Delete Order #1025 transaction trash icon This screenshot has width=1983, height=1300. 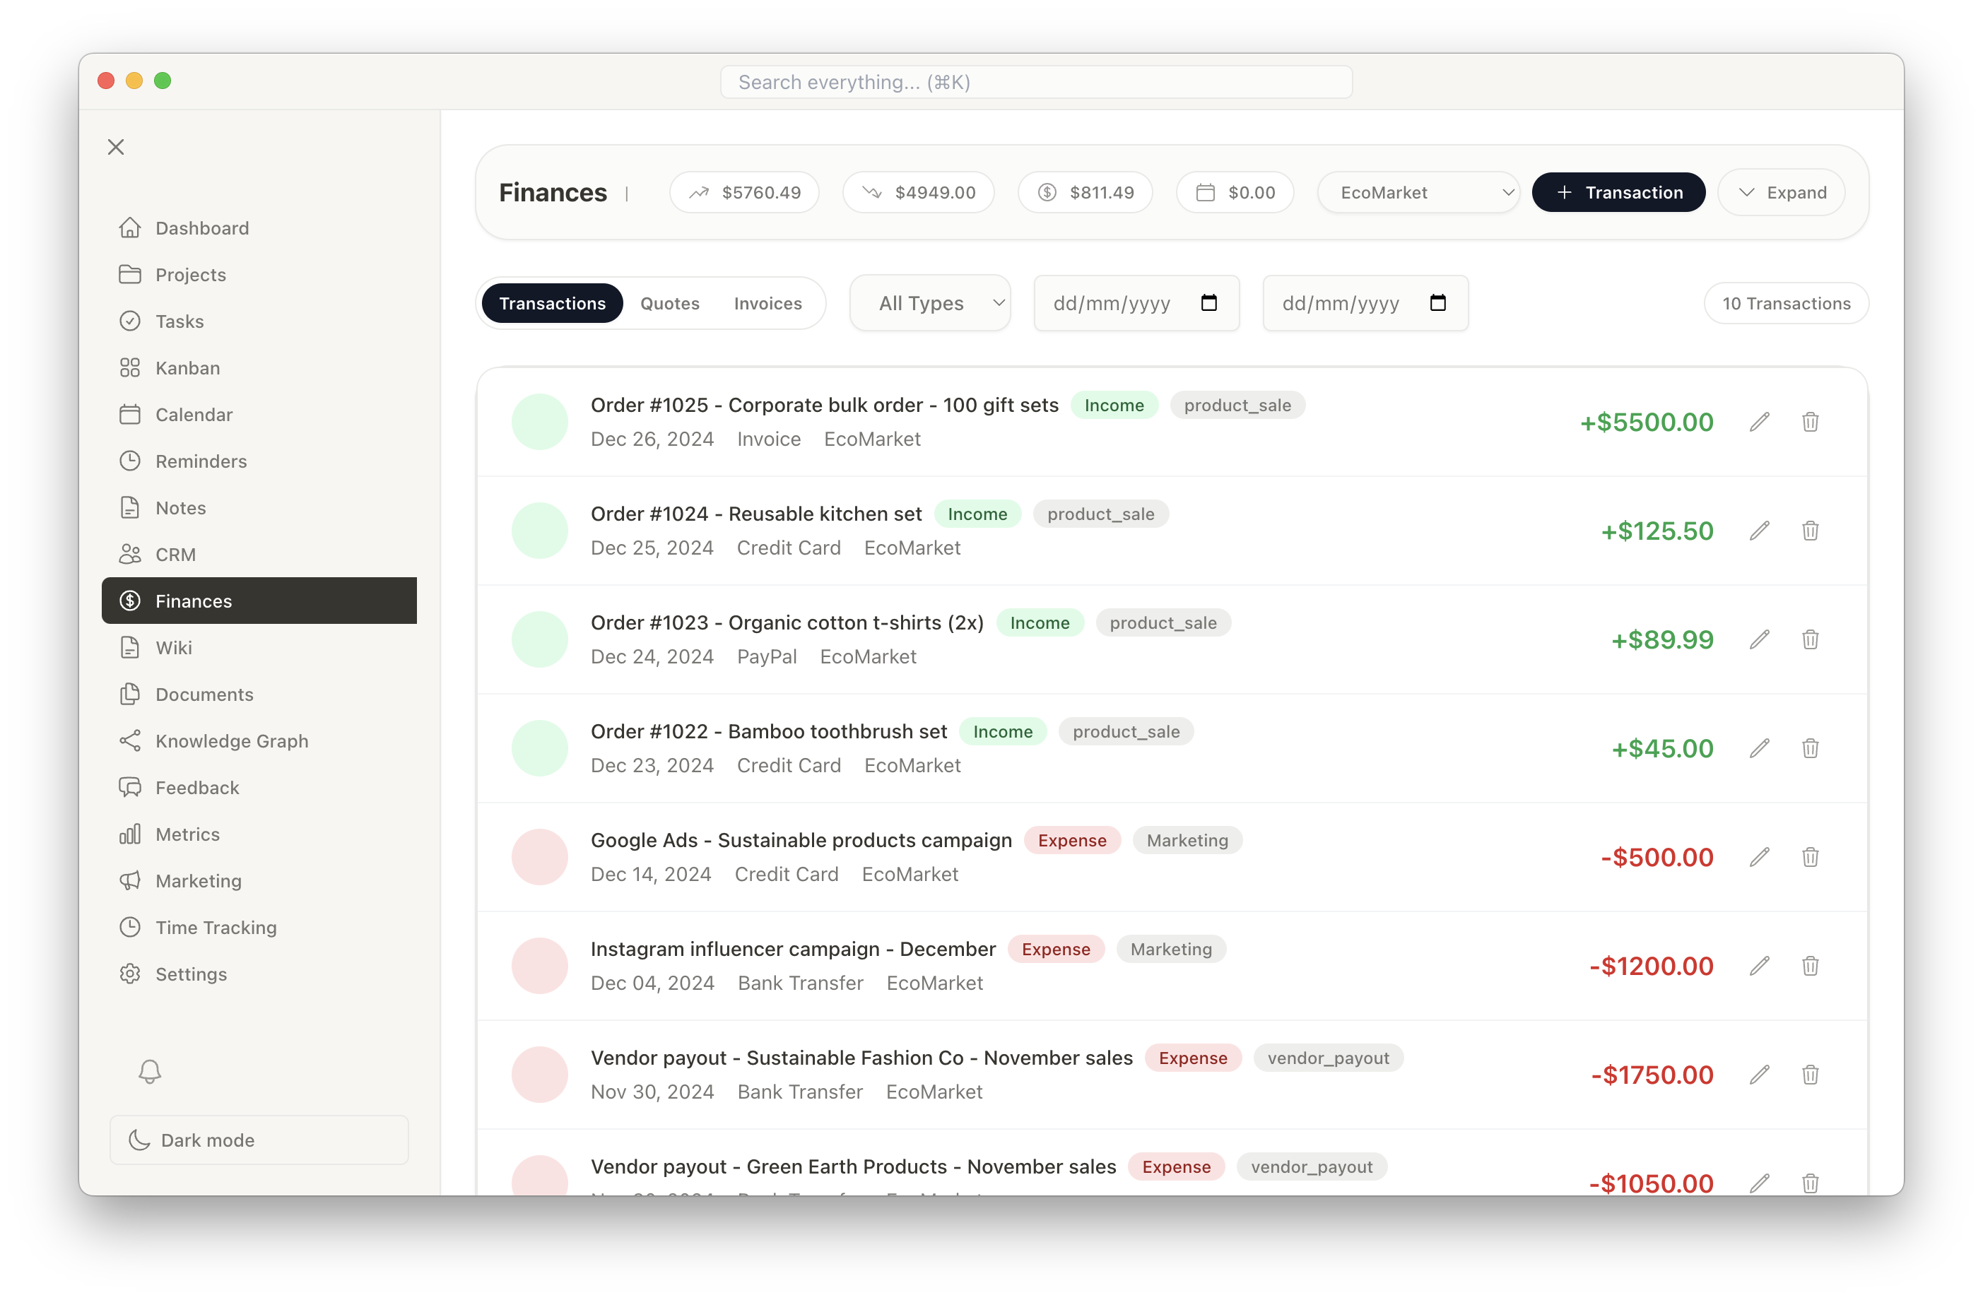[x=1810, y=422]
